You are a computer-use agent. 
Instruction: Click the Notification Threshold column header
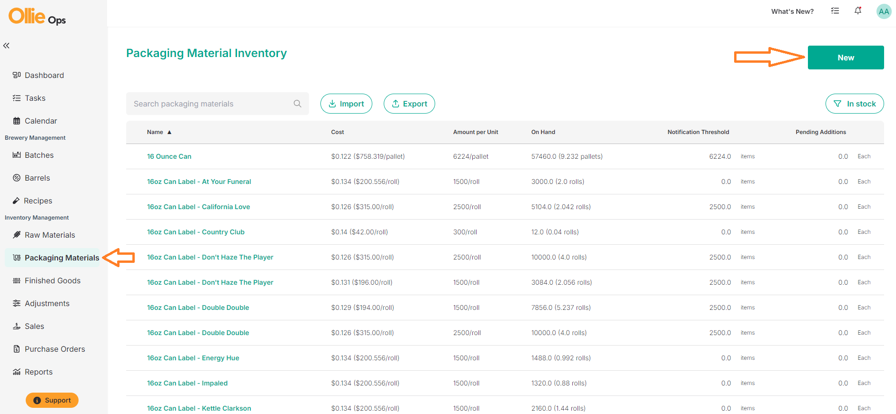698,132
